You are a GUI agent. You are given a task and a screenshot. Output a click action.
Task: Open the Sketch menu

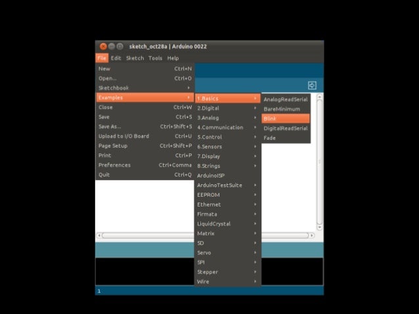click(x=135, y=58)
